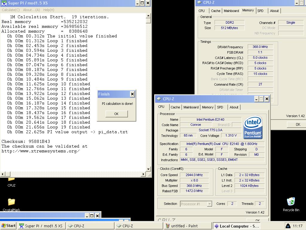The width and height of the screenshot is (306, 230).
Task: Click http://www.xtremesystems.org/ text in Super PI
Action: coord(41,151)
